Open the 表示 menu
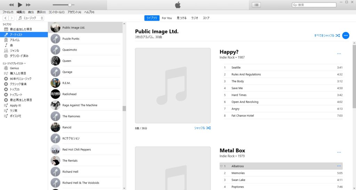The height and width of the screenshot is (190, 356). pyautogui.click(x=41, y=12)
